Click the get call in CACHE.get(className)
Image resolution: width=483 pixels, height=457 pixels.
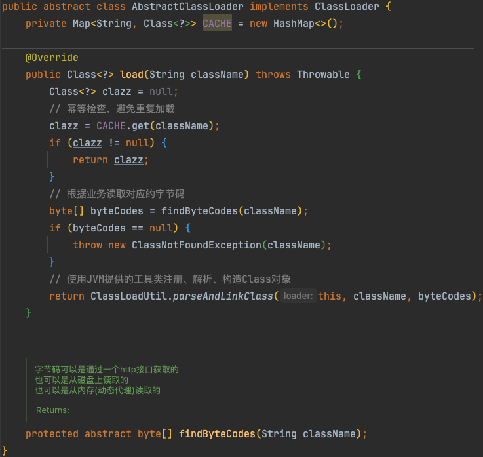tap(140, 126)
